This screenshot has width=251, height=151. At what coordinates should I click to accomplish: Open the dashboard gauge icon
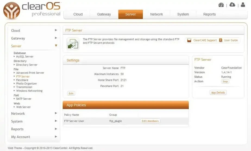pos(221,5)
